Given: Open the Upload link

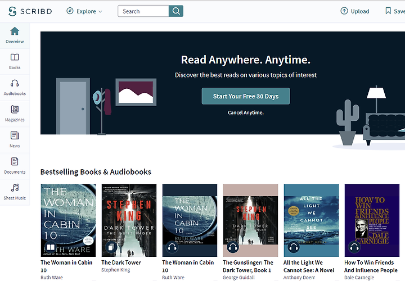Looking at the screenshot, I should coord(355,11).
